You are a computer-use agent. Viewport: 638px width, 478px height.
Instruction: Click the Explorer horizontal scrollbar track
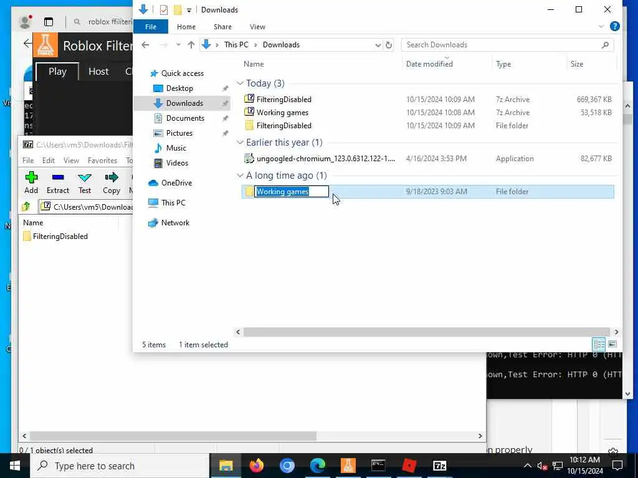pyautogui.click(x=426, y=332)
